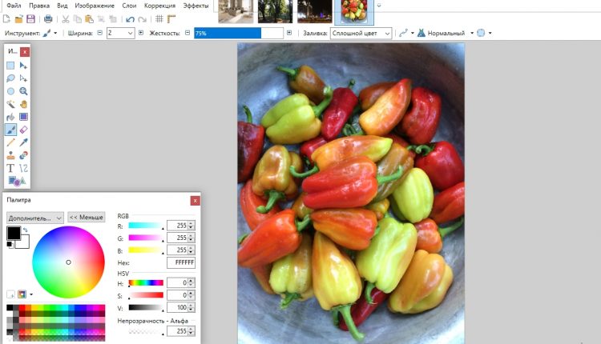Switch to the night city image thumbnail
601x344 pixels.
[315, 11]
